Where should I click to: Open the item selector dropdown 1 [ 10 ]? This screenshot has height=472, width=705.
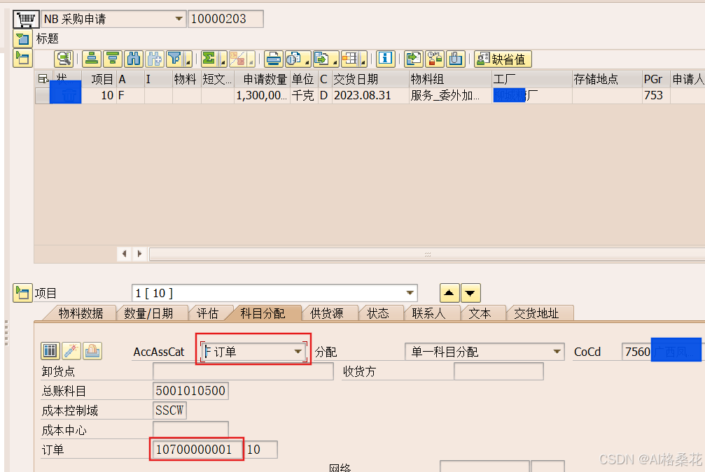coord(410,293)
